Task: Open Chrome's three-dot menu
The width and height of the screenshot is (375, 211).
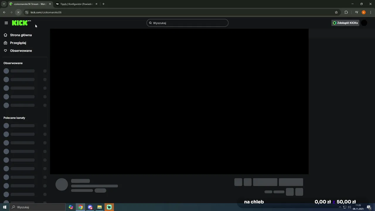Action: tap(371, 12)
